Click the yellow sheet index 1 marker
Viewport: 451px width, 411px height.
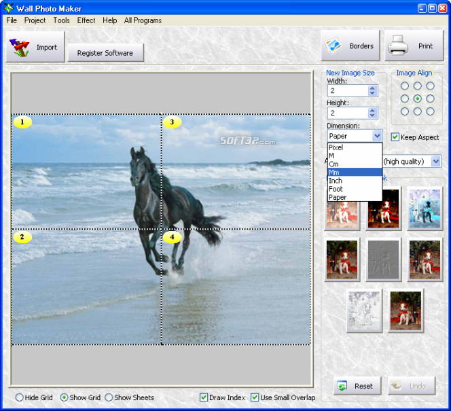22,122
